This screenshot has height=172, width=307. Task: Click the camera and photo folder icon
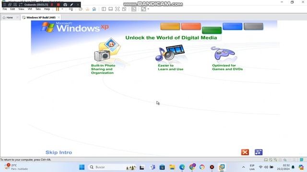click(107, 50)
